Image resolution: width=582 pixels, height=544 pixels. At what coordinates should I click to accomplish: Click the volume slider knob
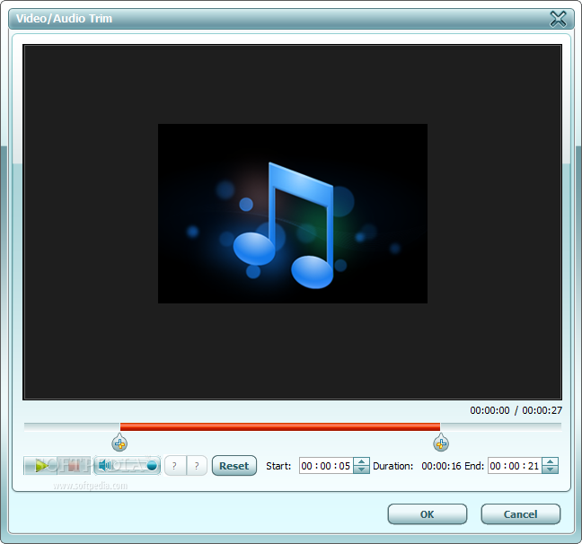[x=152, y=466]
